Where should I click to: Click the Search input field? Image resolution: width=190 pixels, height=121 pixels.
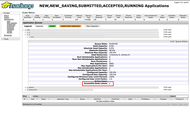tap(182, 96)
